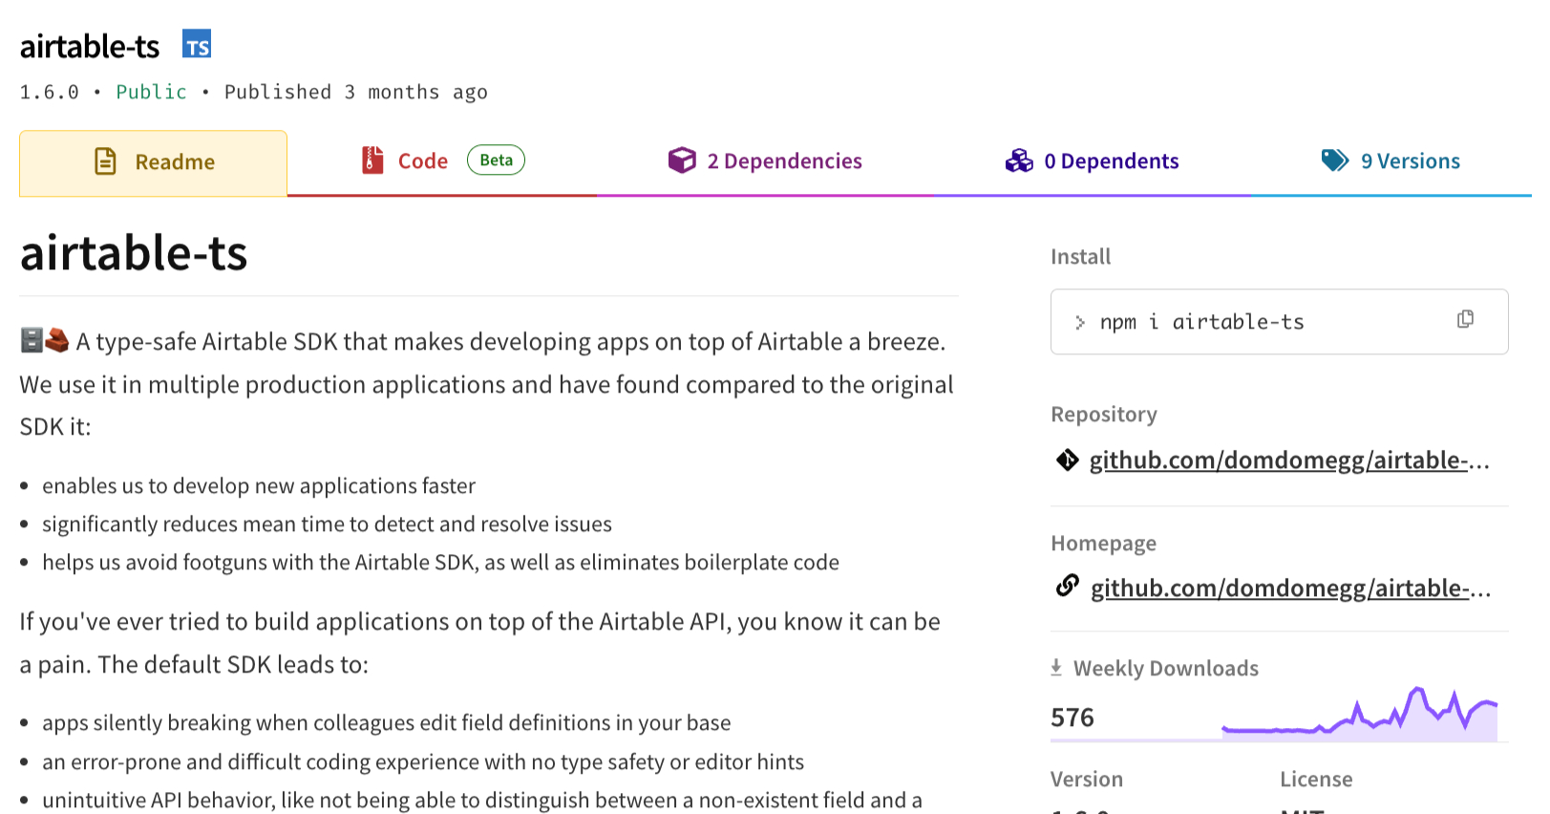Click the git repository diamond icon

(1067, 461)
